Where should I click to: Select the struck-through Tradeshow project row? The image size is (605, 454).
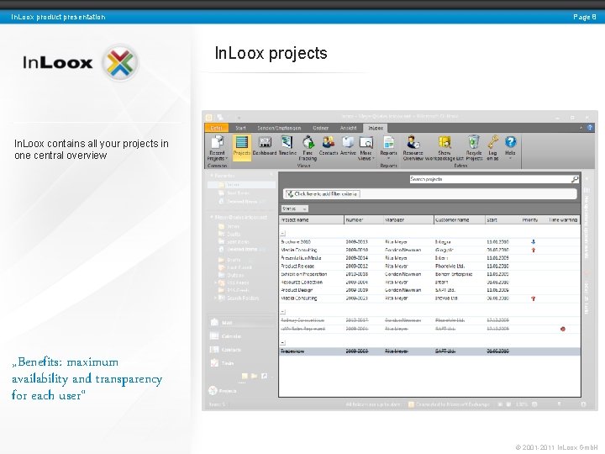pyautogui.click(x=429, y=351)
